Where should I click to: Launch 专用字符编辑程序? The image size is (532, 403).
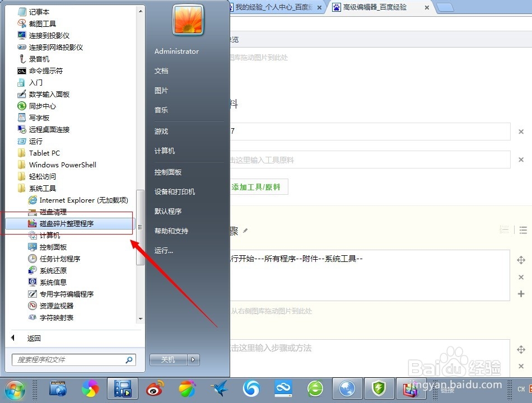click(61, 294)
